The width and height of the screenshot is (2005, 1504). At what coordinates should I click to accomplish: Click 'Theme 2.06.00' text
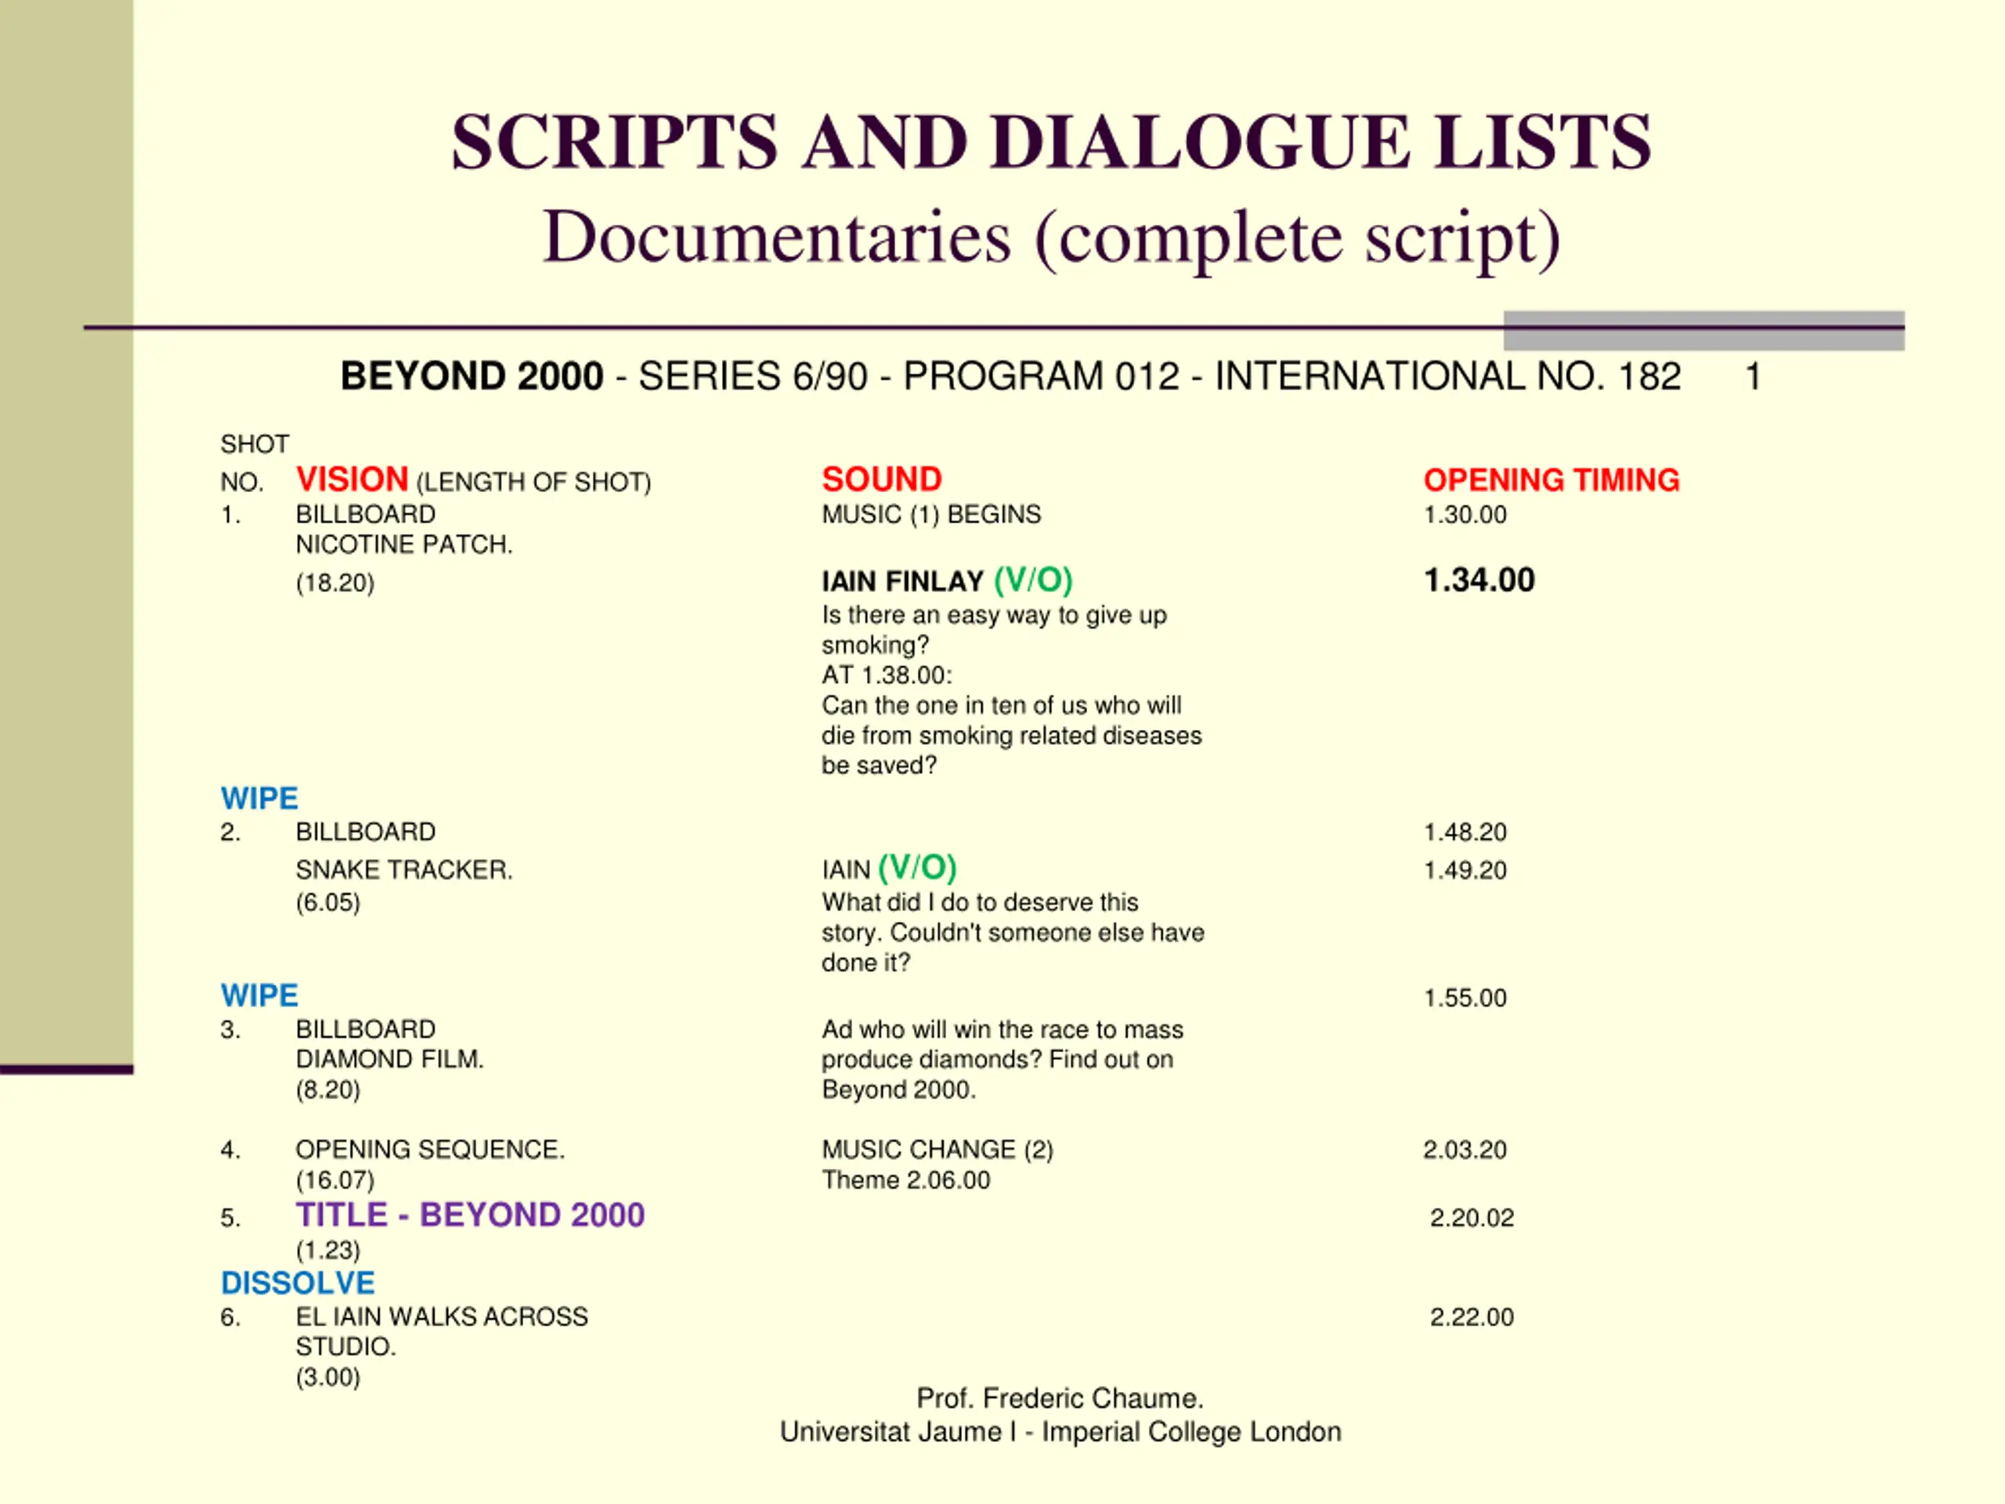click(905, 1180)
